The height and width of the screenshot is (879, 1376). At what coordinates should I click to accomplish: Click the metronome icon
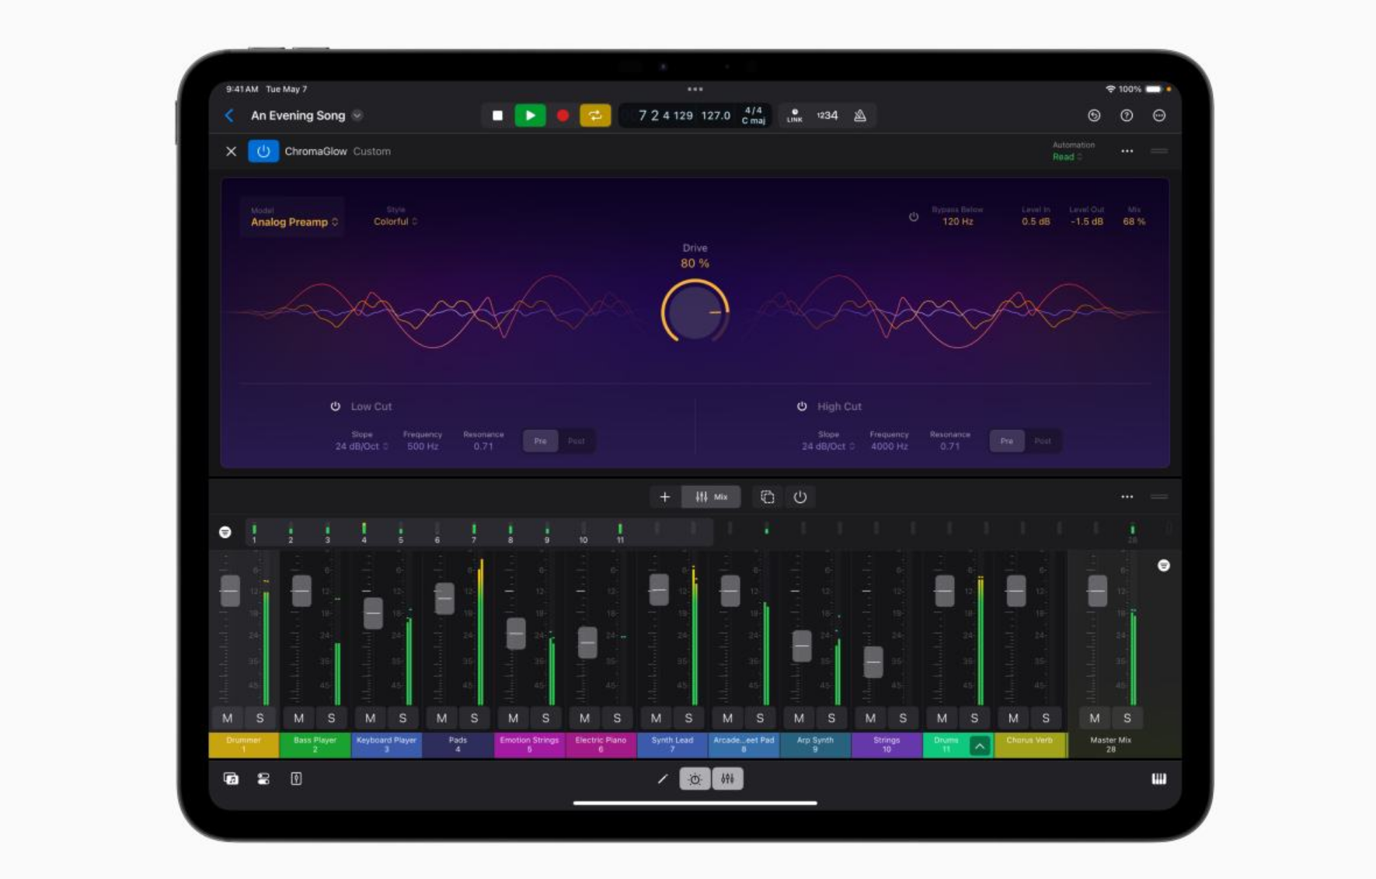click(x=860, y=116)
